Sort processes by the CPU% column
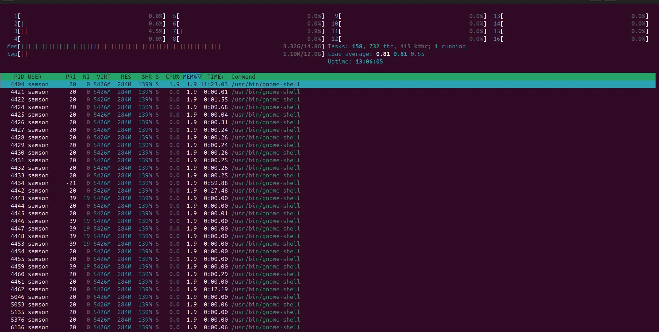659x332 pixels. 172,77
